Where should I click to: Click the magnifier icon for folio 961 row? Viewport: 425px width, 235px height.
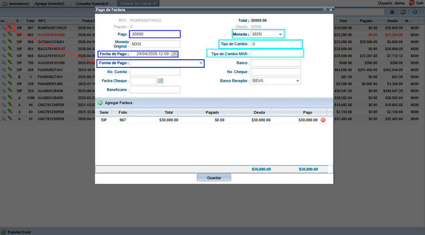click(x=3, y=35)
